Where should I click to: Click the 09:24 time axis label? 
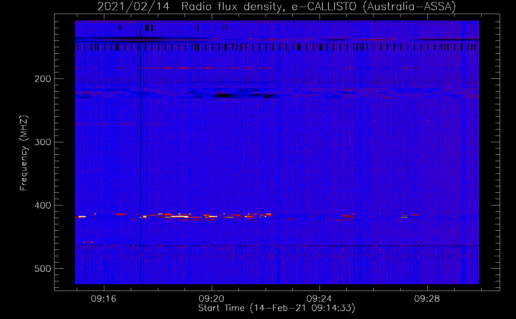coord(319,299)
